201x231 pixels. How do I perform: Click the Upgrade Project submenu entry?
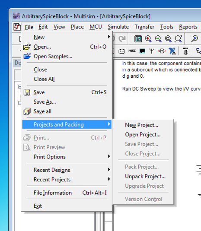(143, 186)
